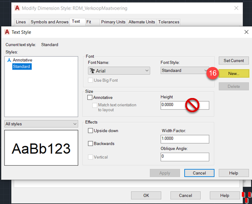Open the Primary Units tab
The image size is (252, 204).
tap(113, 22)
